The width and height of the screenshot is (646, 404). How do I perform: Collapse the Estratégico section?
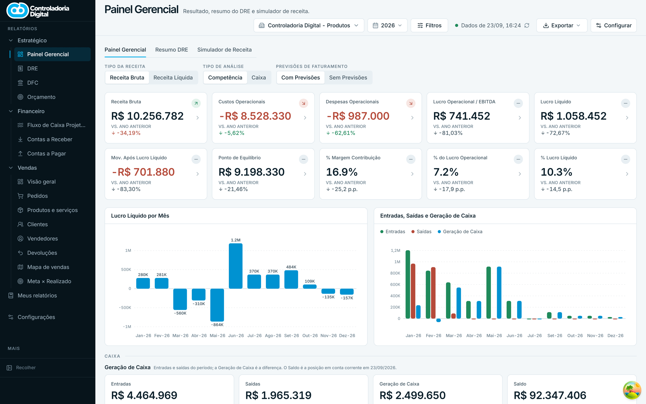[x=11, y=40]
